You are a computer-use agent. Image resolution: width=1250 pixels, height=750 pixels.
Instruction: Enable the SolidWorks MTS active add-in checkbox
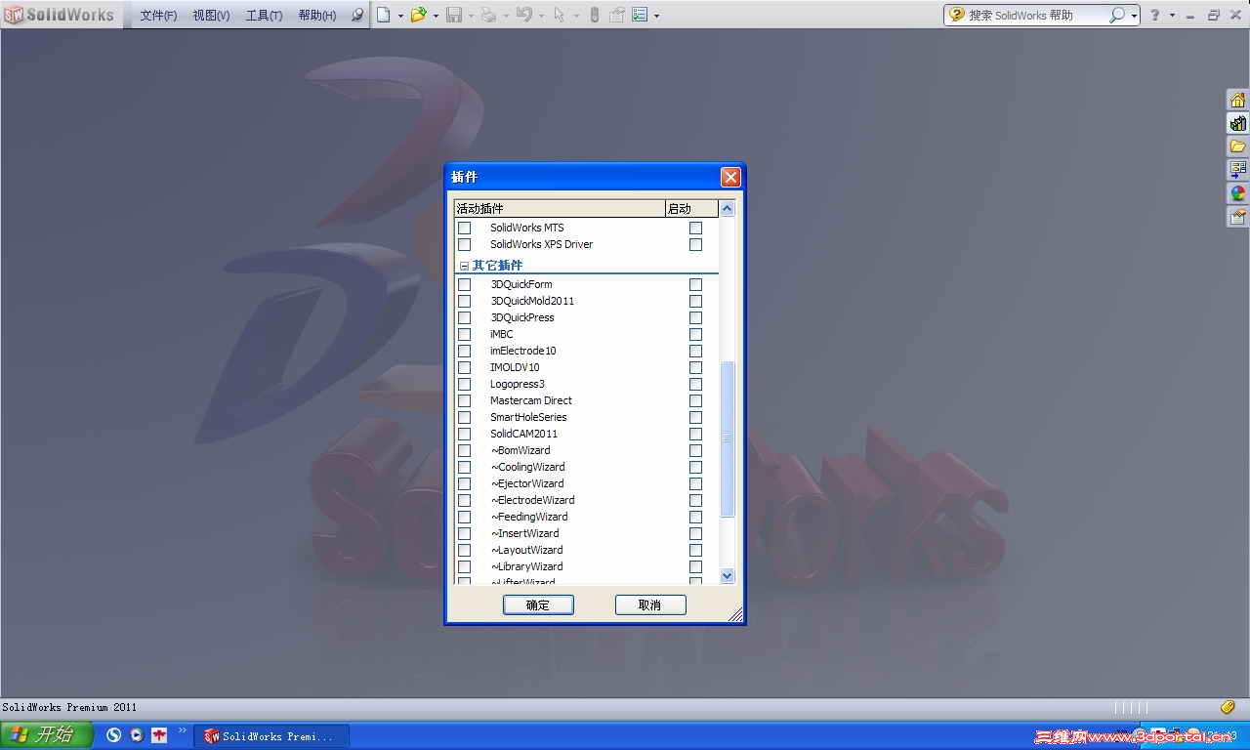[464, 228]
